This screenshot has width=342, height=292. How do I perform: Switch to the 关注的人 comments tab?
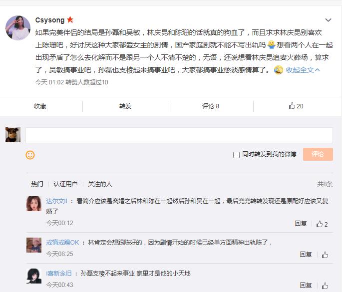(100, 184)
